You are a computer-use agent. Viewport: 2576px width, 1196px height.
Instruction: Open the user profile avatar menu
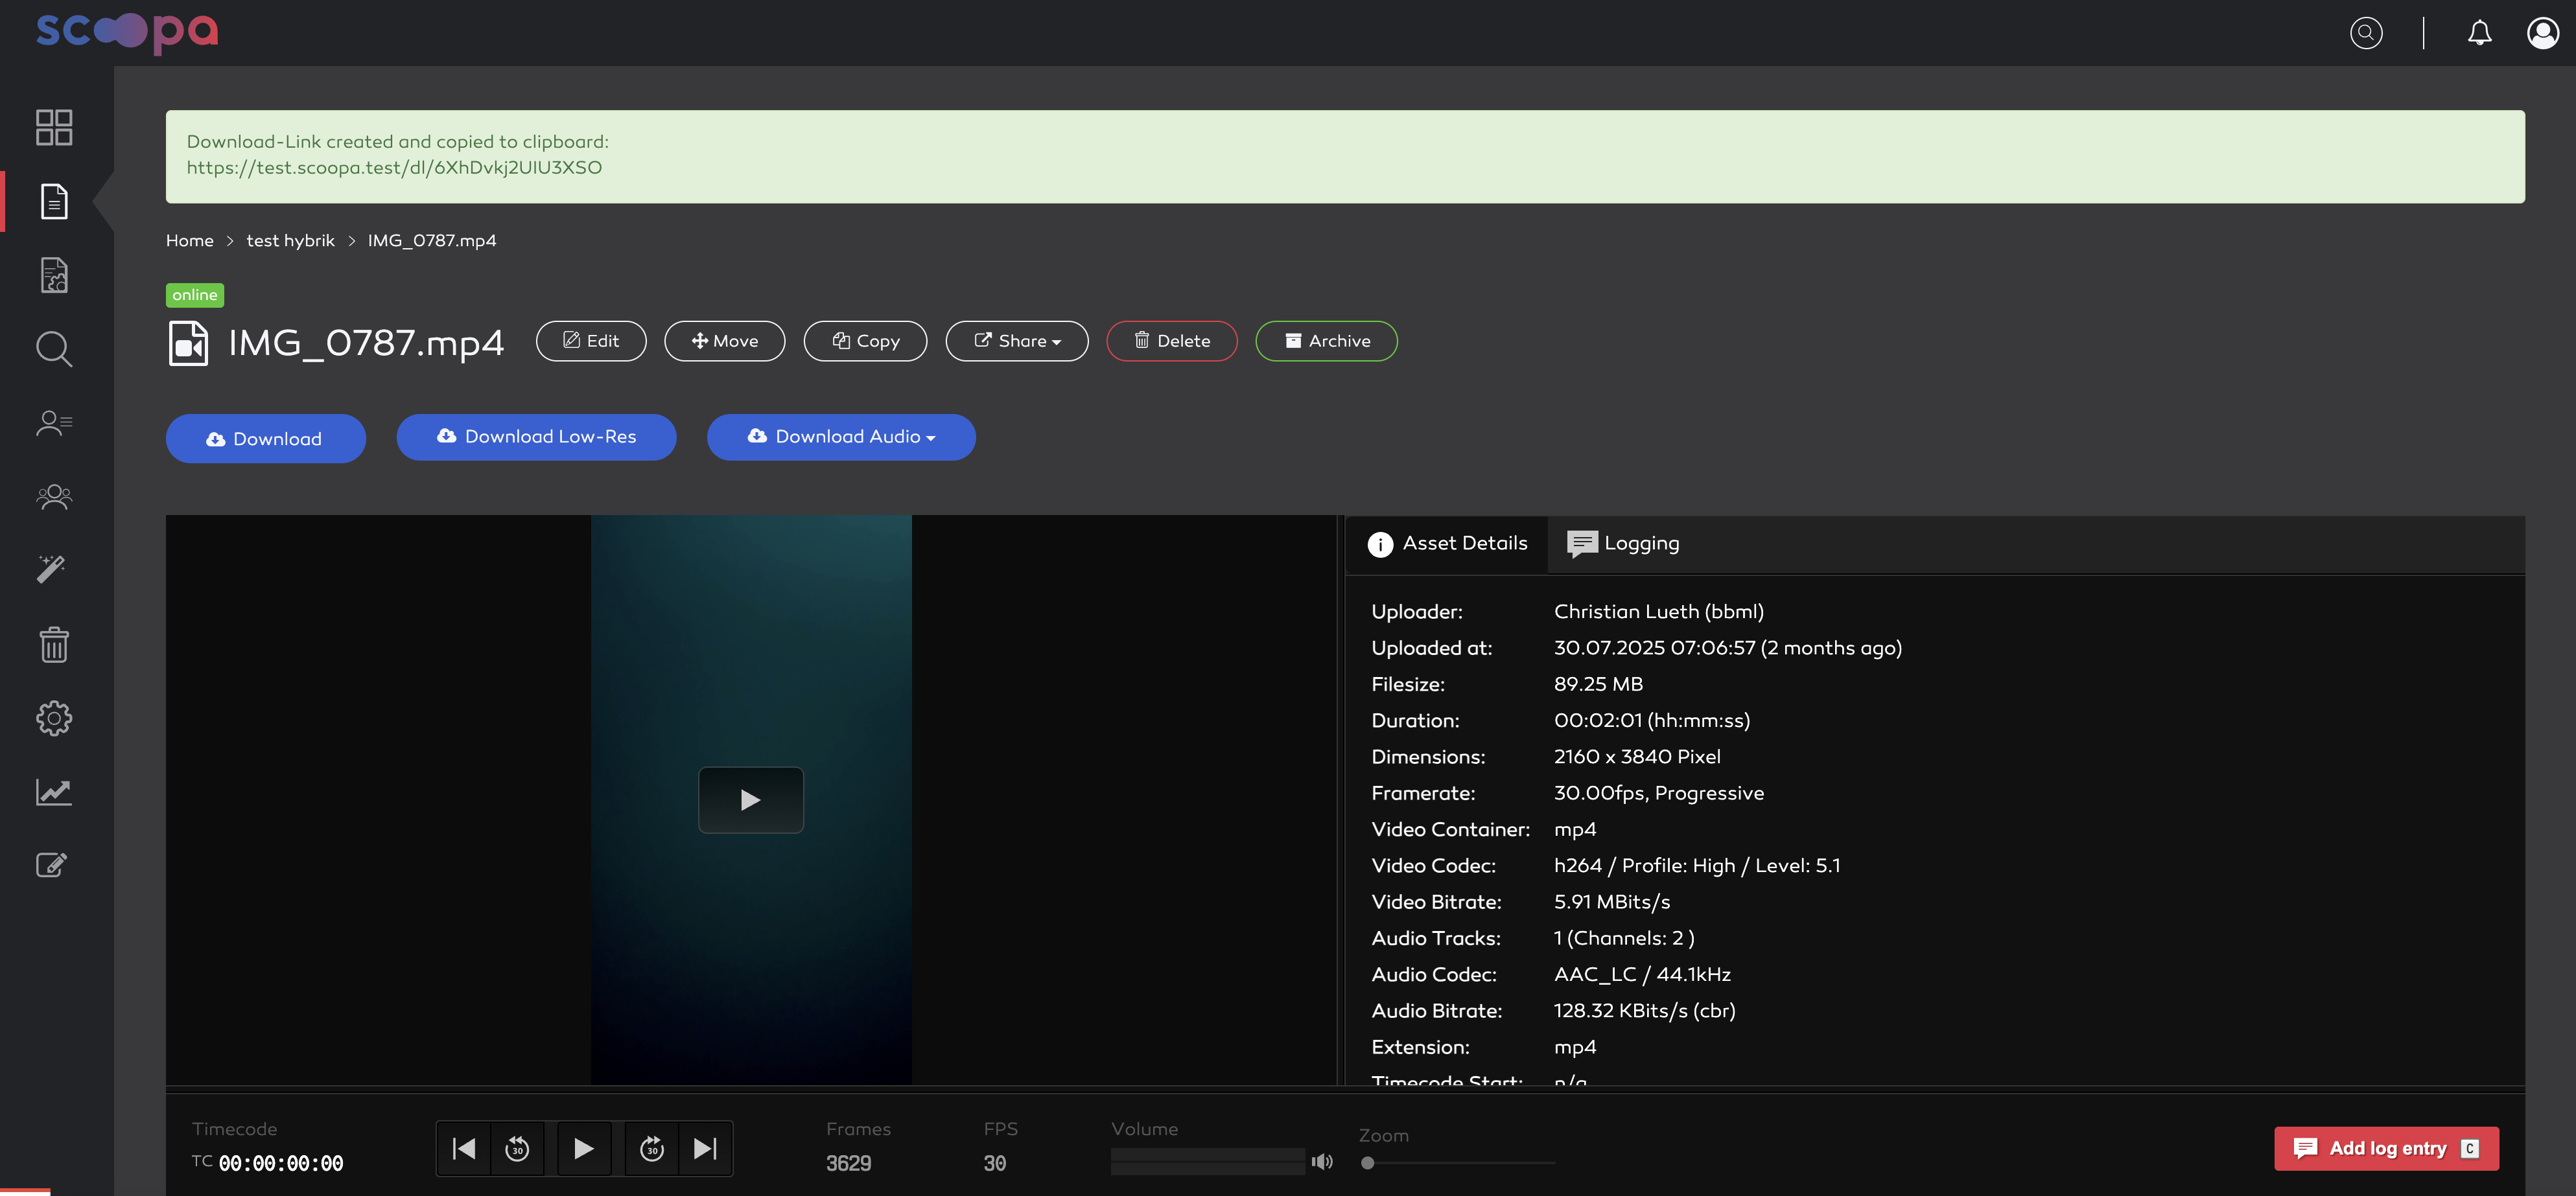tap(2543, 33)
